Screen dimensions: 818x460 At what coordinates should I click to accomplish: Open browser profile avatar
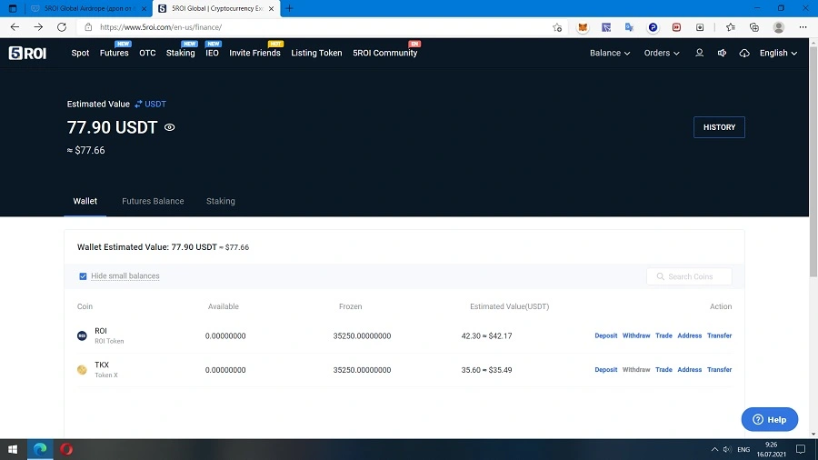coord(778,27)
